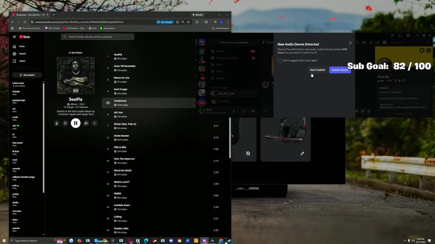The width and height of the screenshot is (435, 244).
Task: Click the crossed-out camera icon
Action: click(x=248, y=154)
